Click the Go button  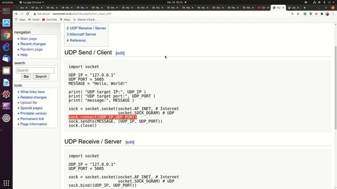tap(26, 77)
